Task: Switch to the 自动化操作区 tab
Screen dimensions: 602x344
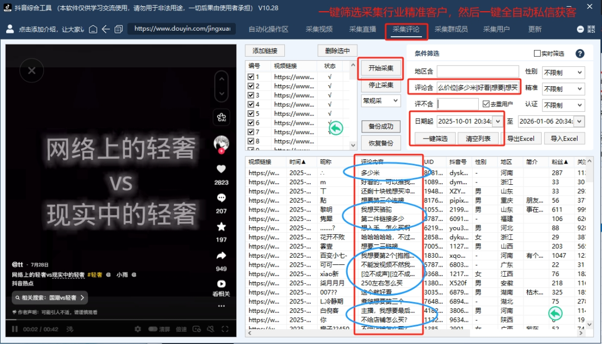Action: click(x=268, y=29)
